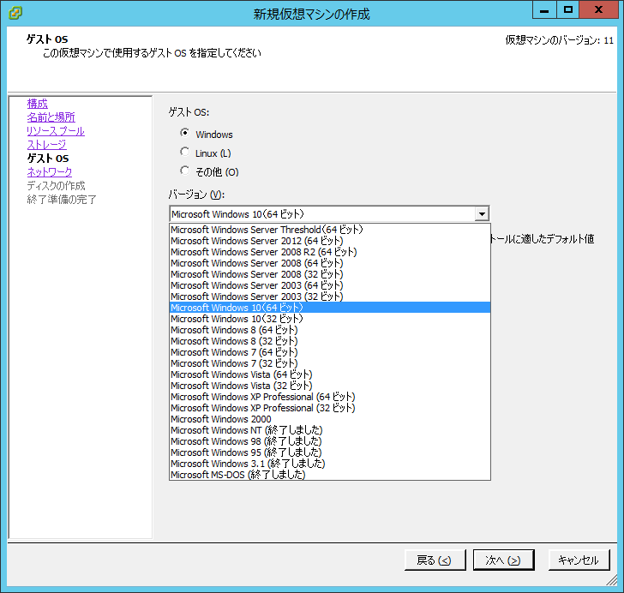The height and width of the screenshot is (593, 624).
Task: Collapse the バージョン dropdown arrow
Action: click(x=482, y=214)
